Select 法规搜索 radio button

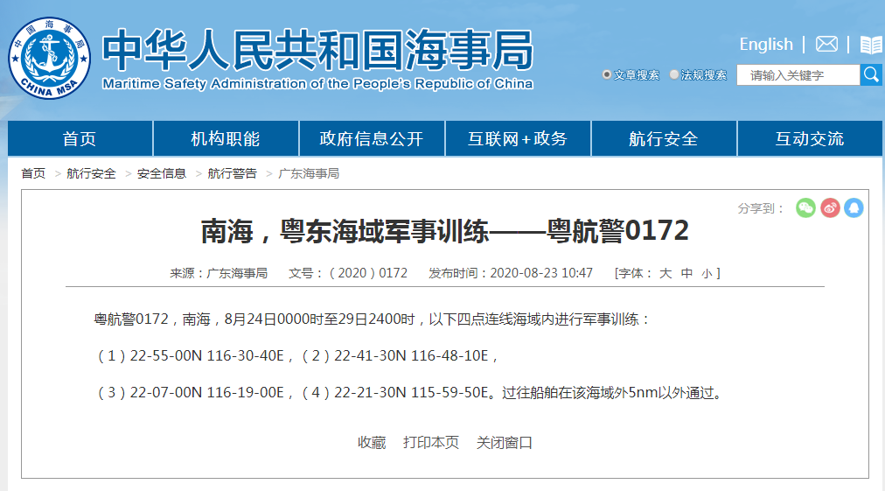[674, 75]
